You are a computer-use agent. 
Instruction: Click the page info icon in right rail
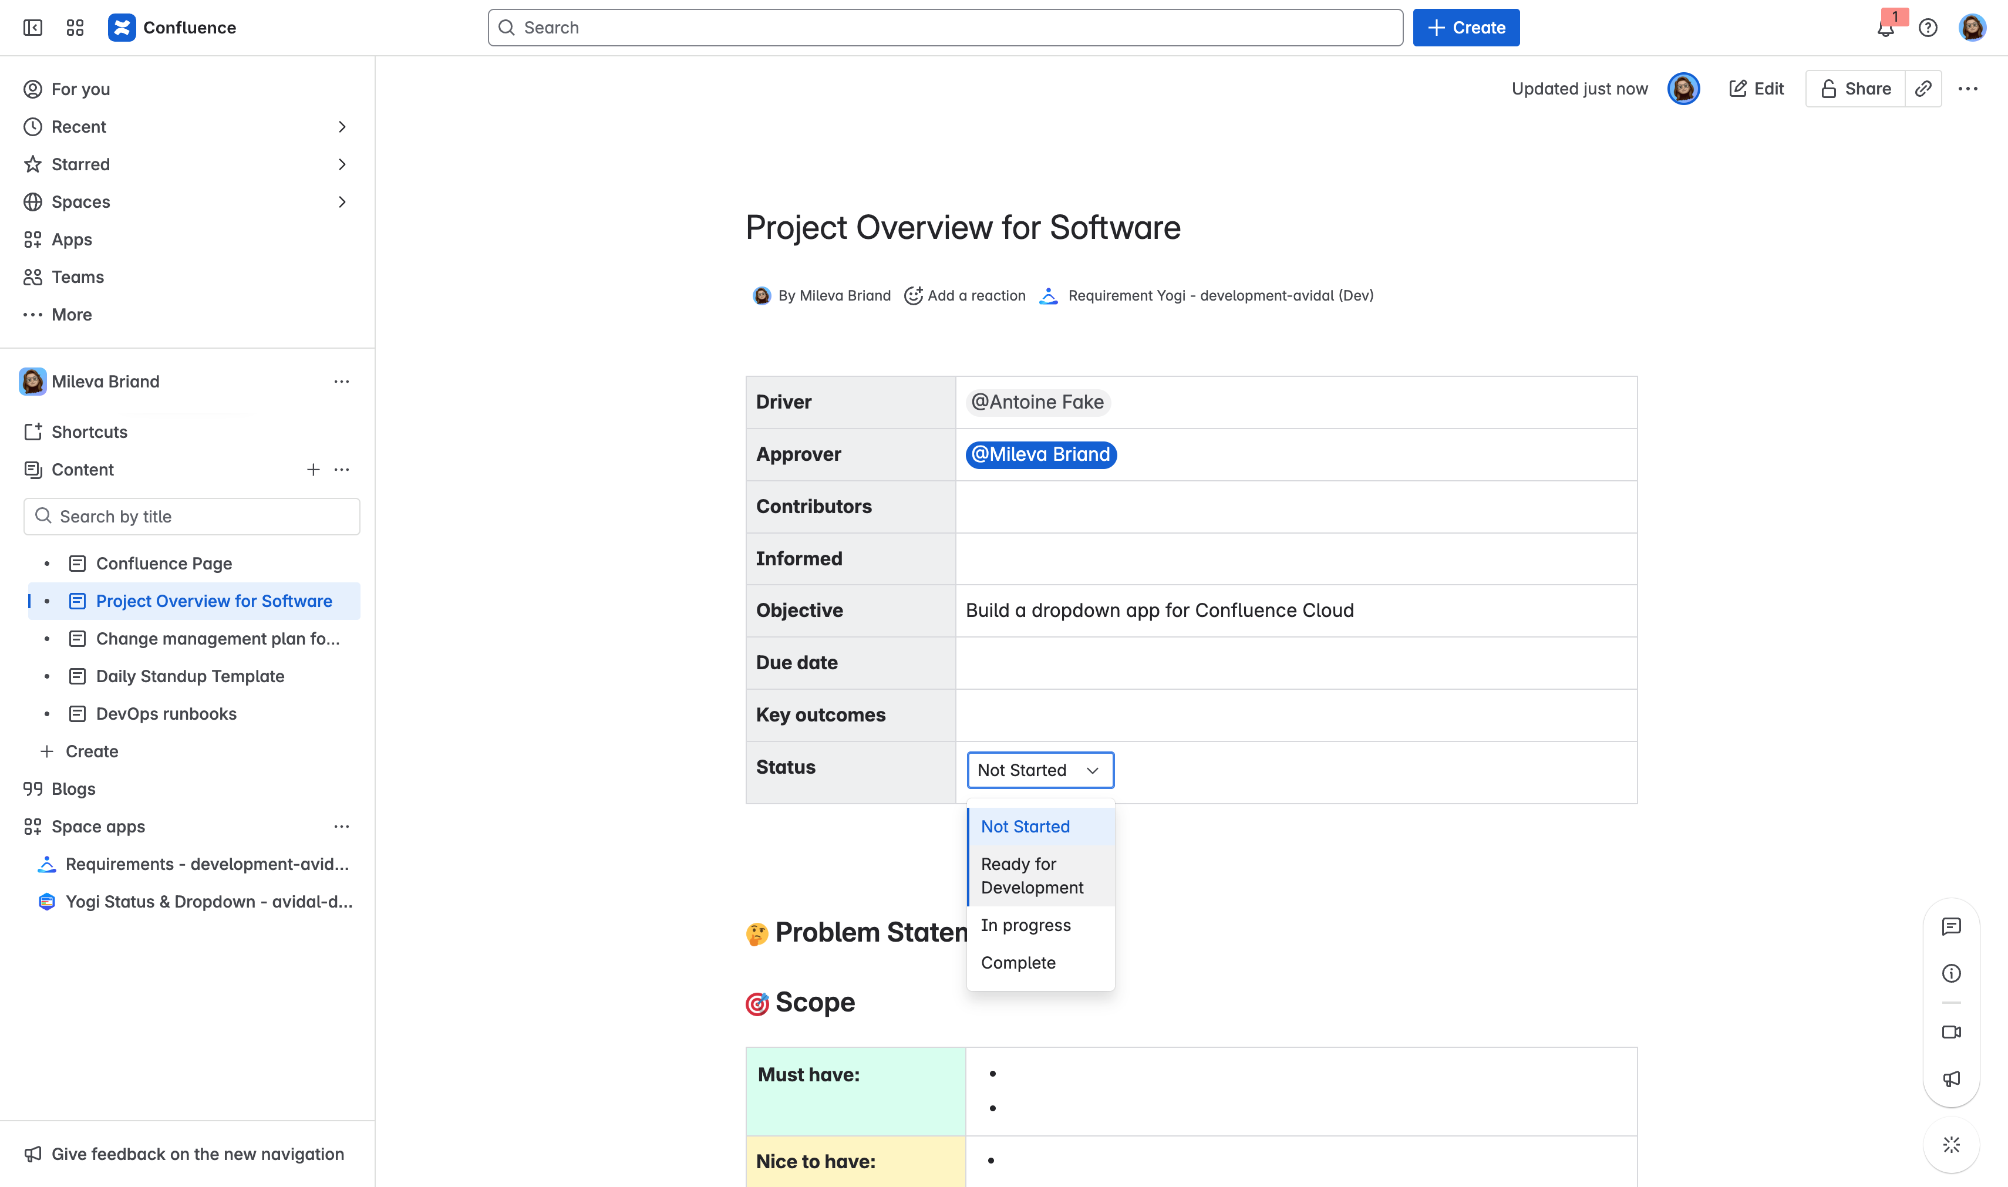[1952, 973]
